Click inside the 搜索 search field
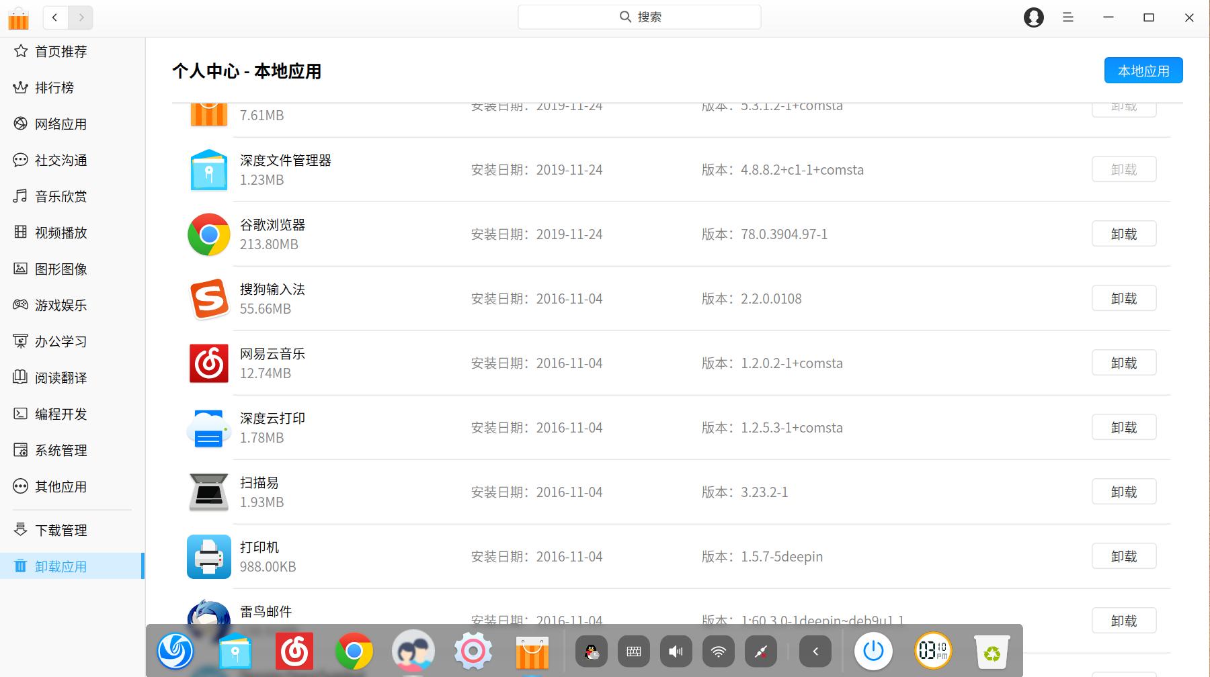The width and height of the screenshot is (1210, 677). (639, 16)
